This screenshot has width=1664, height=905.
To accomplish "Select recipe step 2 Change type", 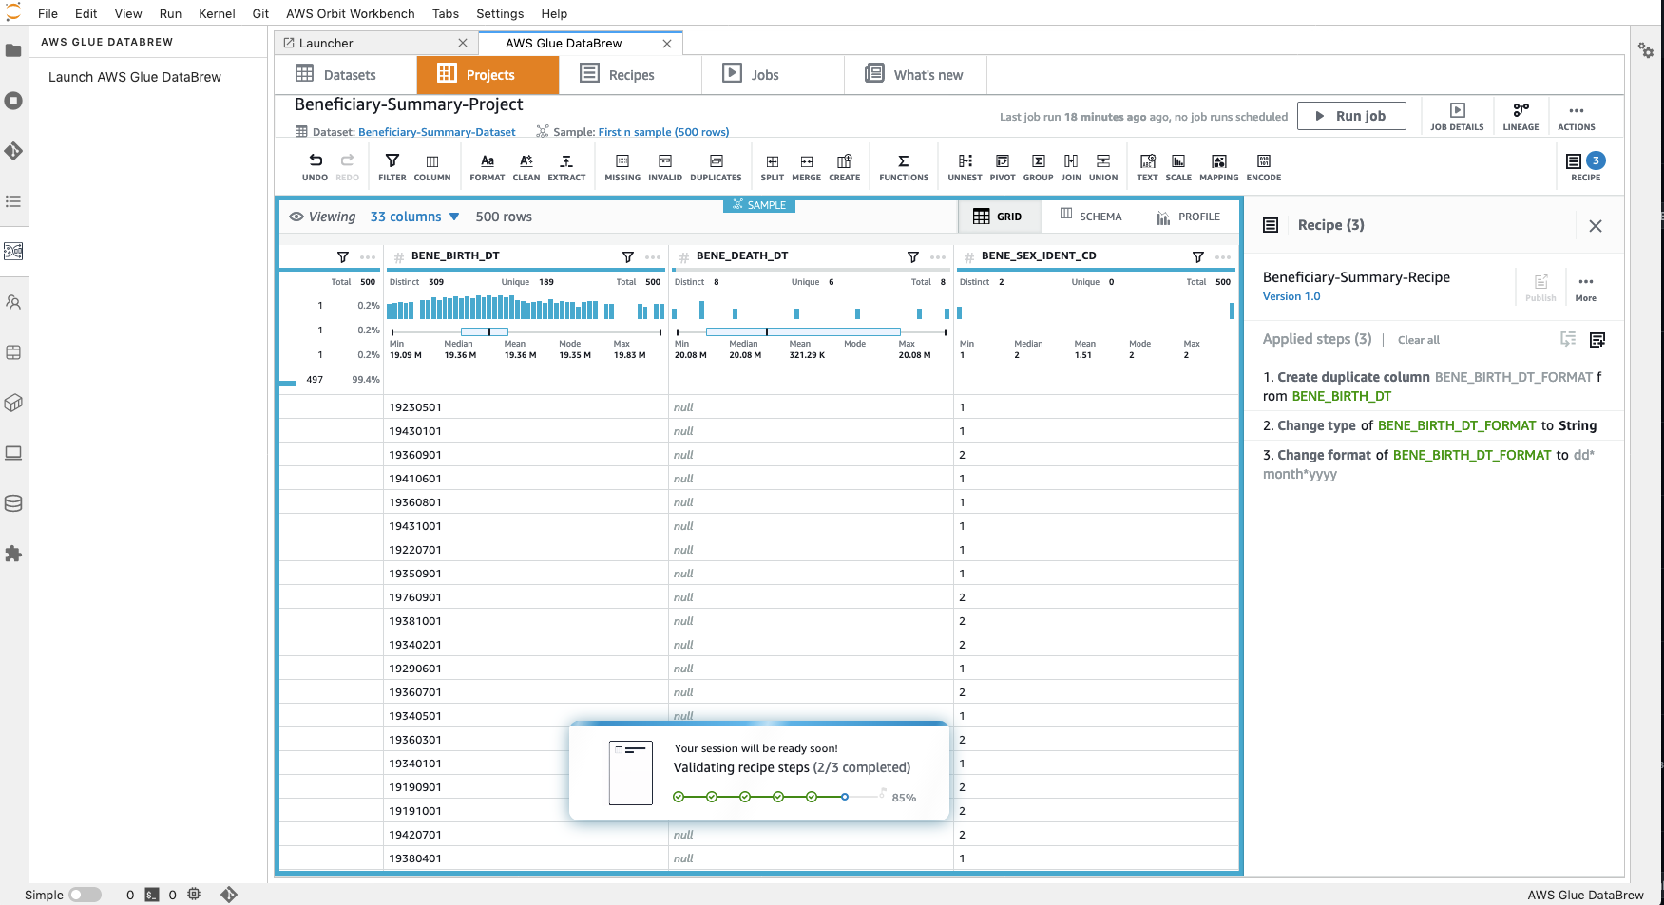I will 1429,425.
